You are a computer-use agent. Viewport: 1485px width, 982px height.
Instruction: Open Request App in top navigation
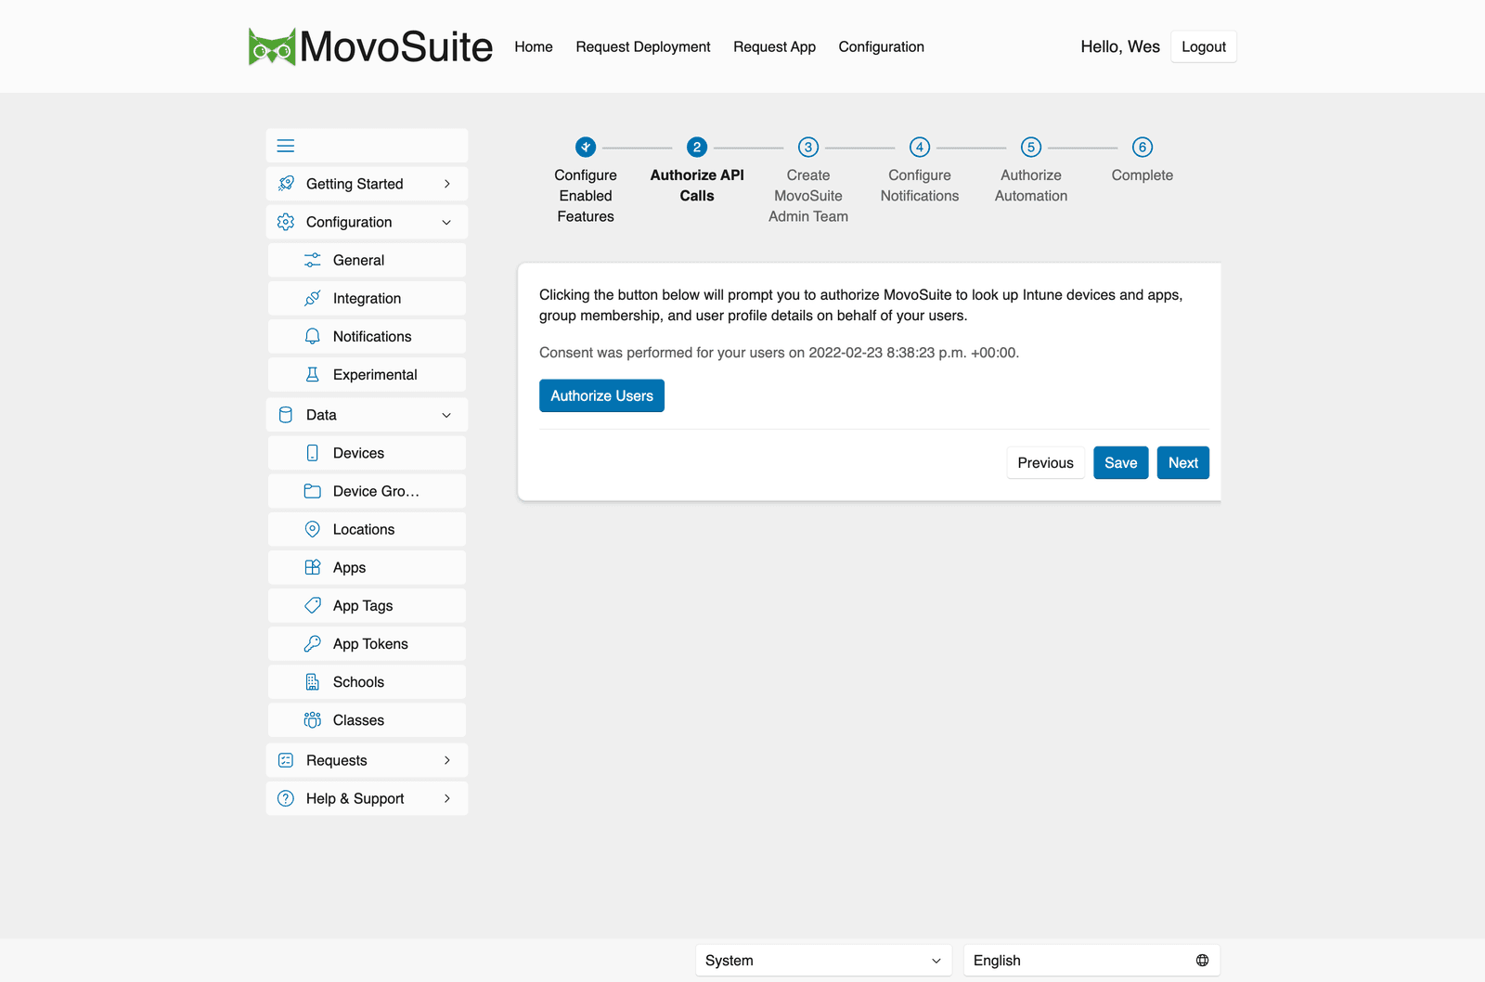(774, 46)
